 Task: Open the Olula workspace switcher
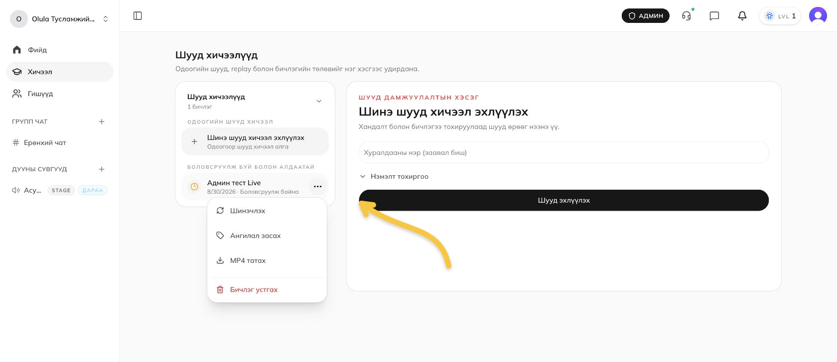tap(60, 19)
